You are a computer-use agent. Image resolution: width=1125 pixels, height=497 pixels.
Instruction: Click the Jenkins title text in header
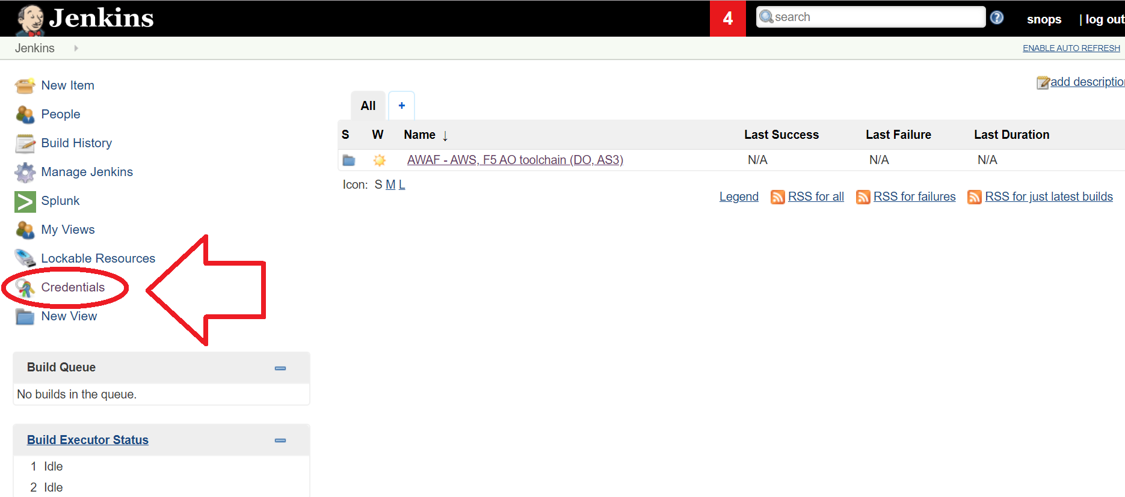pos(101,18)
